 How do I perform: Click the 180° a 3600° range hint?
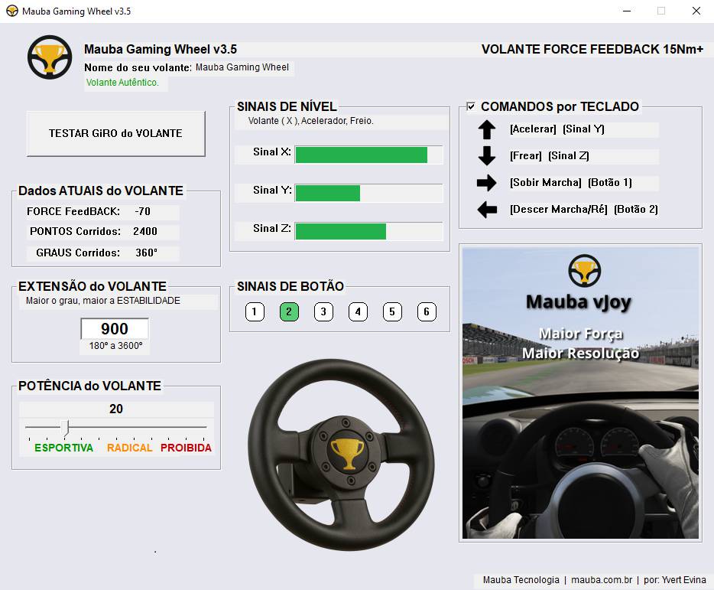pos(115,346)
